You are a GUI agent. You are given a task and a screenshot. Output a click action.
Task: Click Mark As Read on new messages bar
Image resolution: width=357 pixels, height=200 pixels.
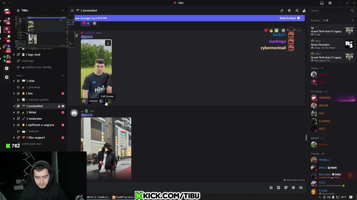290,18
